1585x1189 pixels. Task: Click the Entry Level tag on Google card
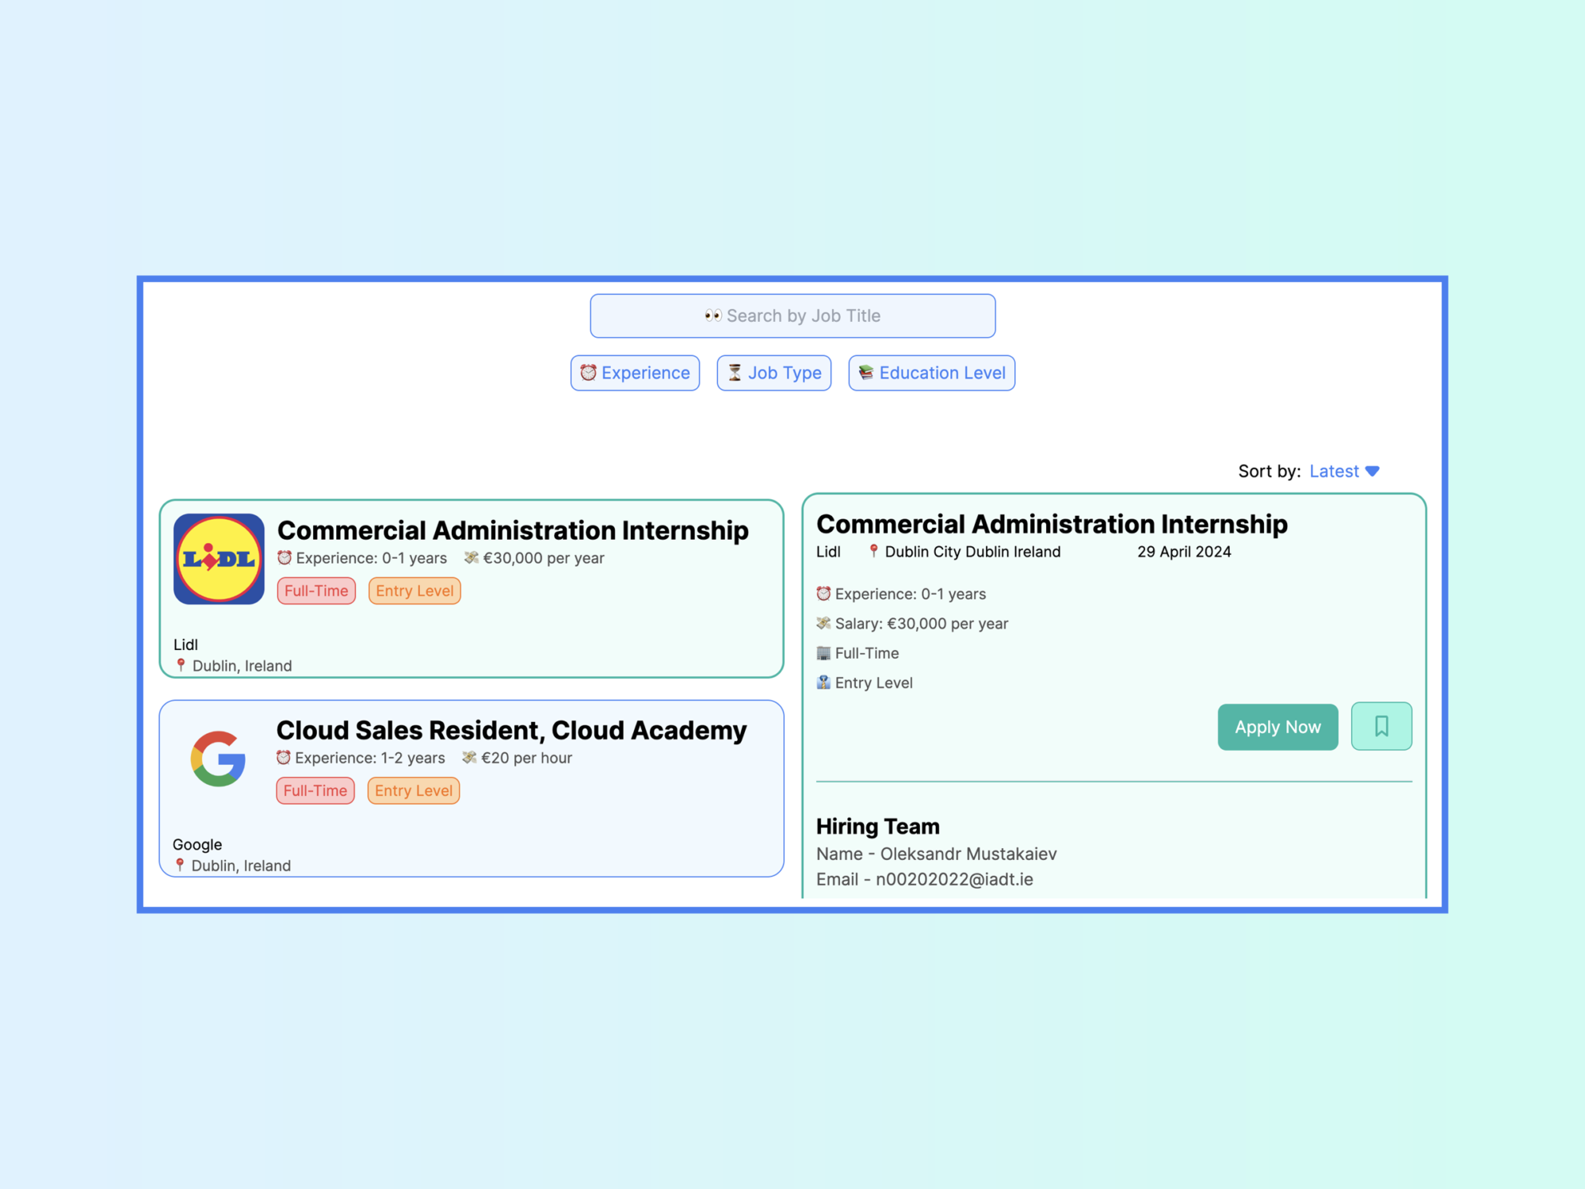tap(413, 790)
